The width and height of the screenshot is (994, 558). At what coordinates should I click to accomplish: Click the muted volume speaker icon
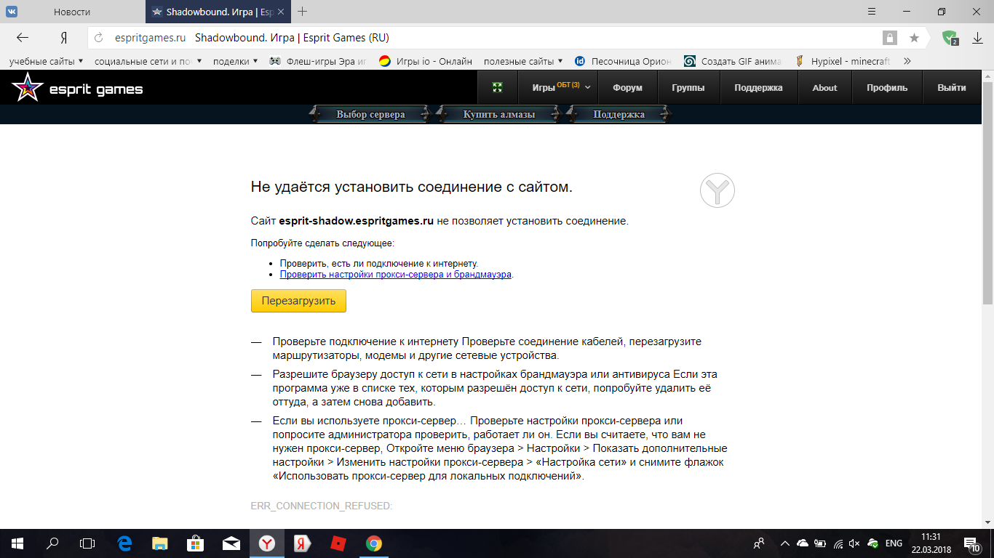(x=856, y=543)
